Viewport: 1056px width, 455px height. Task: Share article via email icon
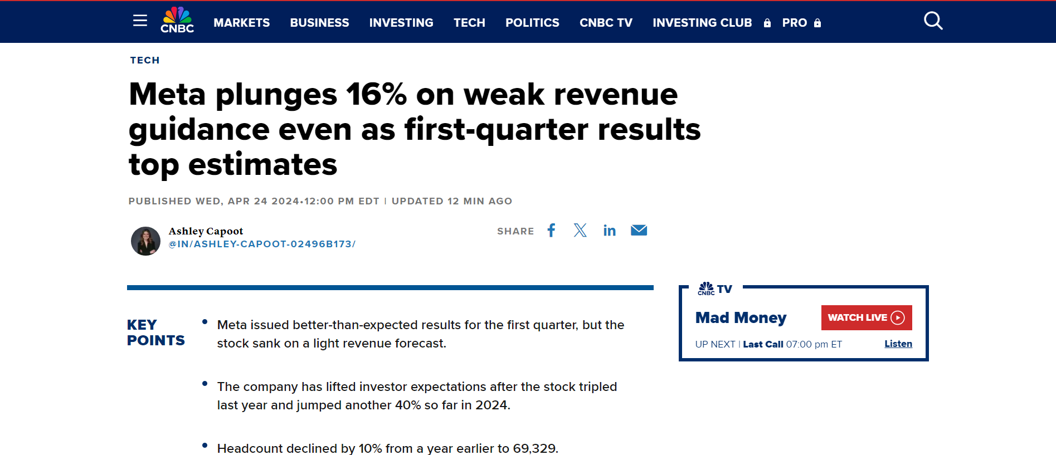[639, 231]
